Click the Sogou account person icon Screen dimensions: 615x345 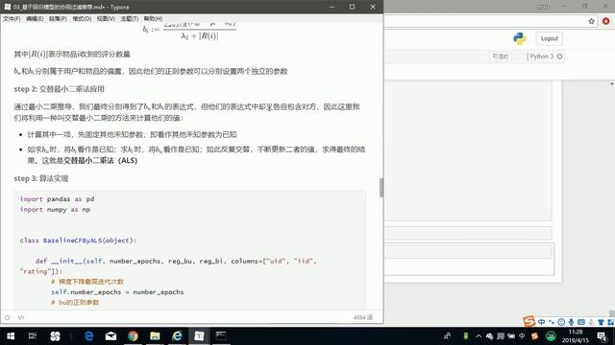tap(592, 322)
